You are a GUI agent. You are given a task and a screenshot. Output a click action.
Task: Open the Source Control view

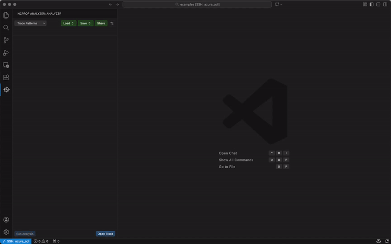click(6, 40)
